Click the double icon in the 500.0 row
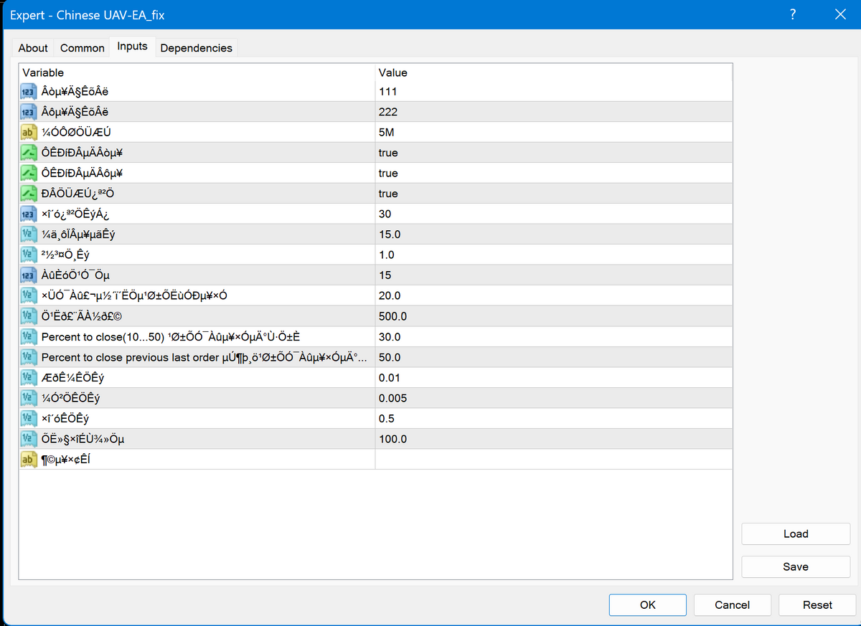 (29, 317)
